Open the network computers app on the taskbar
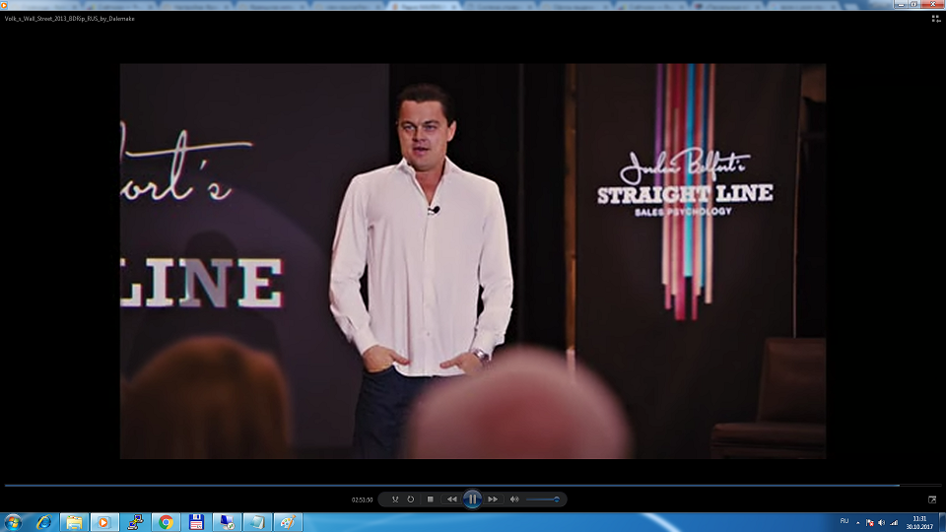946x532 pixels. 135,522
